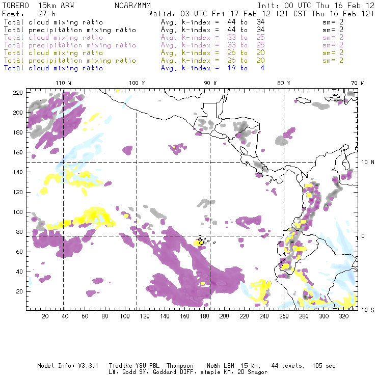
Task: Select '44 levels,' in the model info line
Action: [288, 366]
